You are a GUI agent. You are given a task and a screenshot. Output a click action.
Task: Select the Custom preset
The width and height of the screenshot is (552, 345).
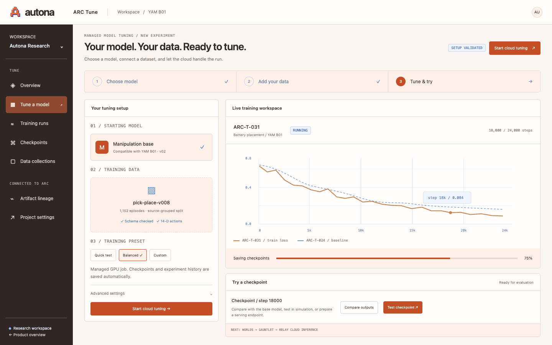click(x=160, y=255)
